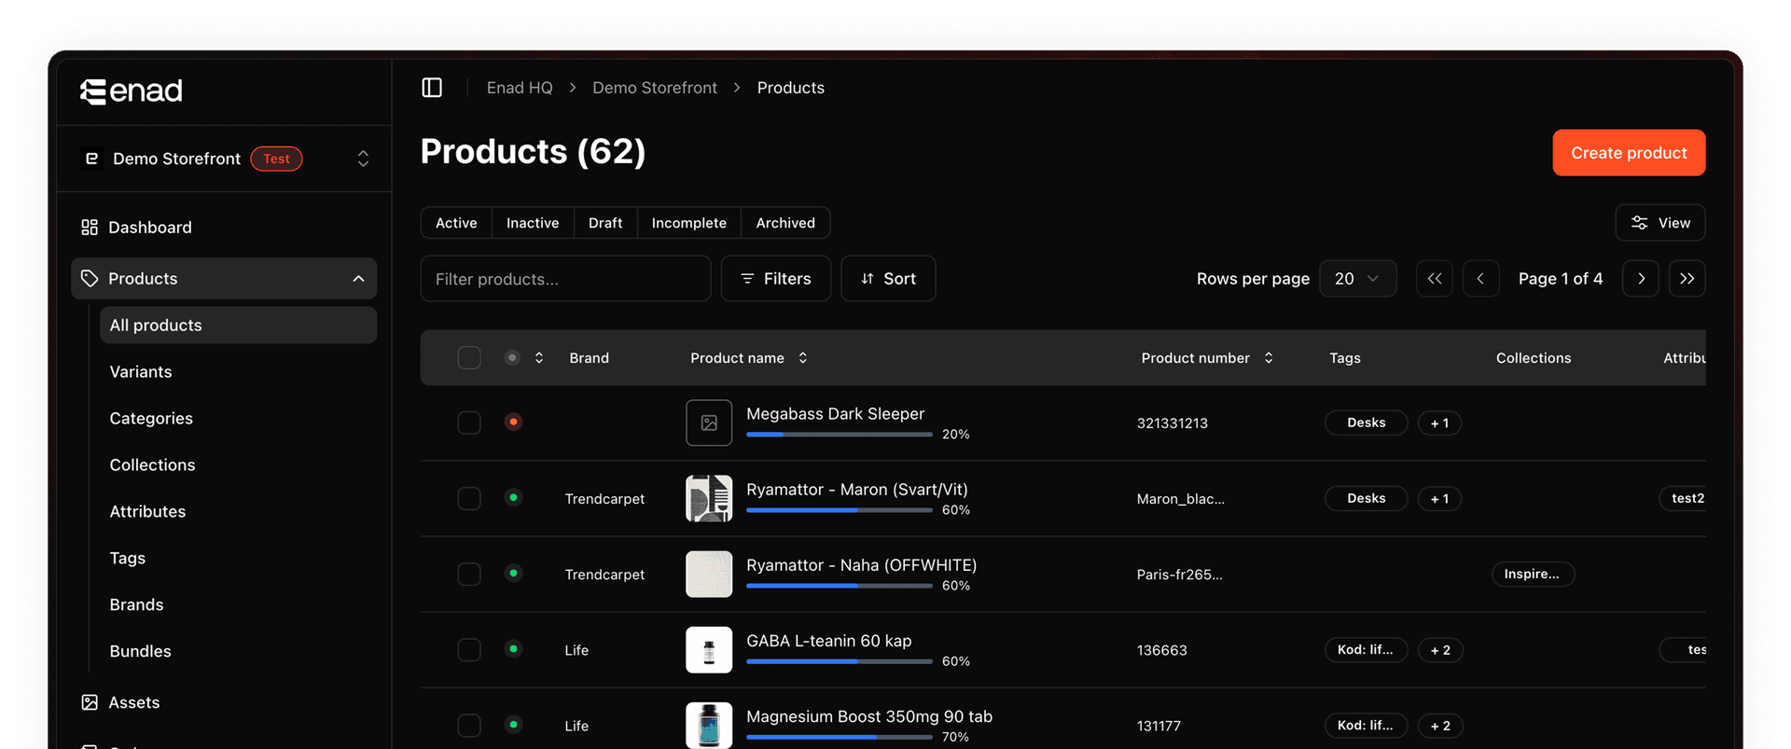Open the Demo Storefront switcher
This screenshot has height=749, width=1791.
pos(225,159)
